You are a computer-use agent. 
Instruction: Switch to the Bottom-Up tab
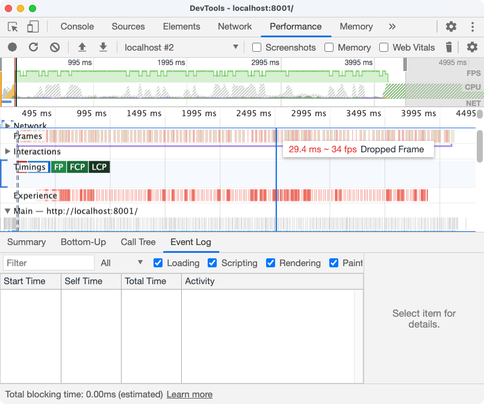pyautogui.click(x=83, y=242)
